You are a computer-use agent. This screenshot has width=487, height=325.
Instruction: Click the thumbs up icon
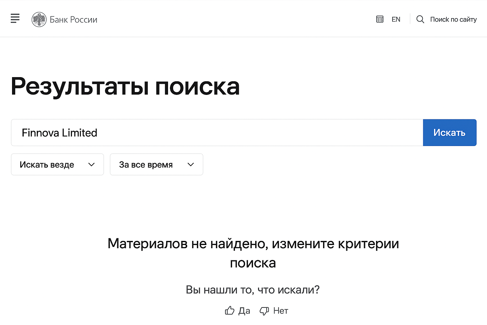(230, 310)
